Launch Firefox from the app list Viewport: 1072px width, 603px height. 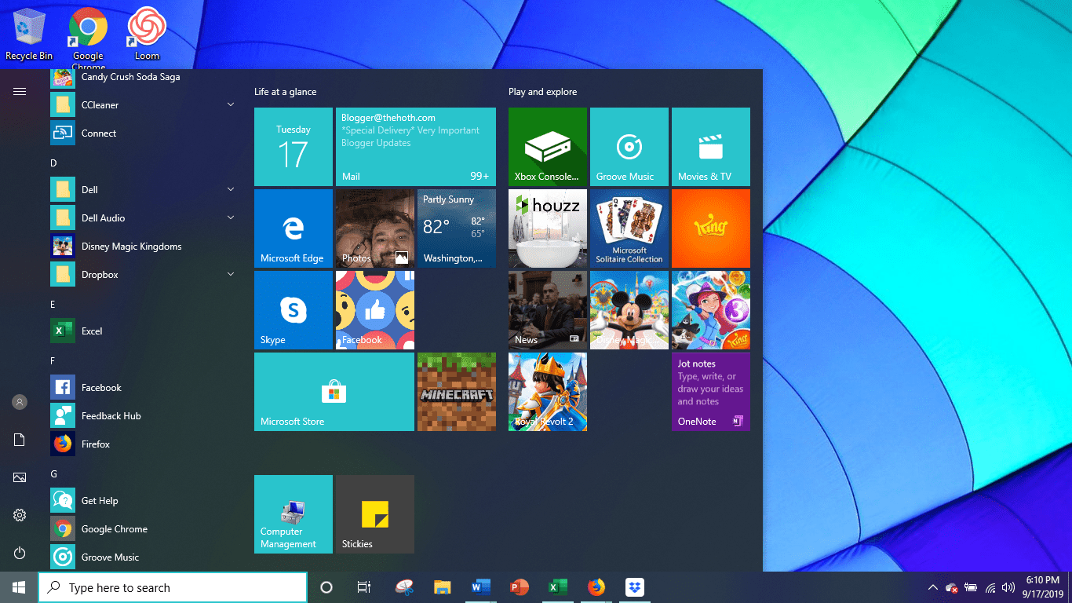144,444
